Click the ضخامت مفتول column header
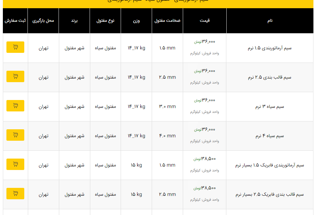Screen dimensions: 317x215 pyautogui.click(x=167, y=21)
